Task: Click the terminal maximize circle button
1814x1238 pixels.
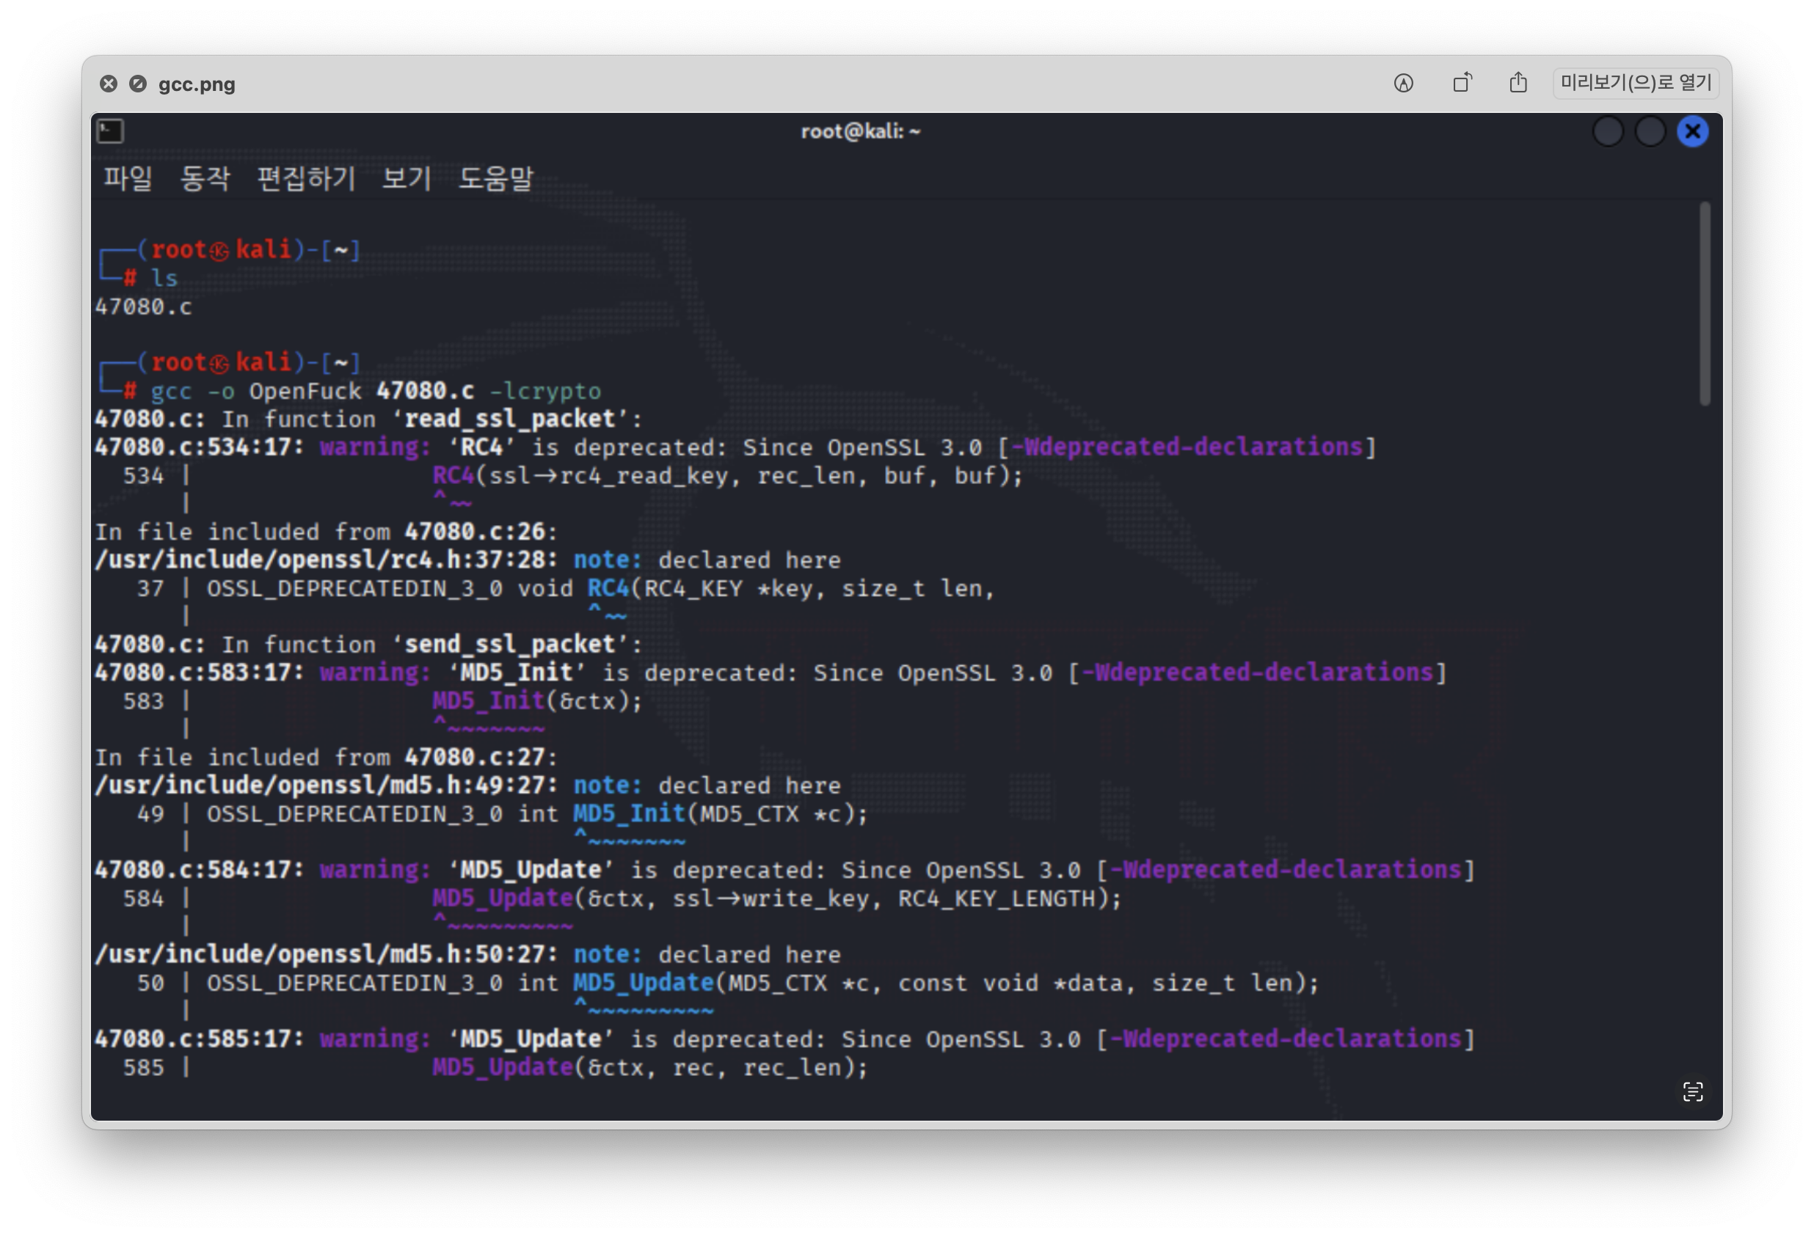Action: click(1650, 131)
